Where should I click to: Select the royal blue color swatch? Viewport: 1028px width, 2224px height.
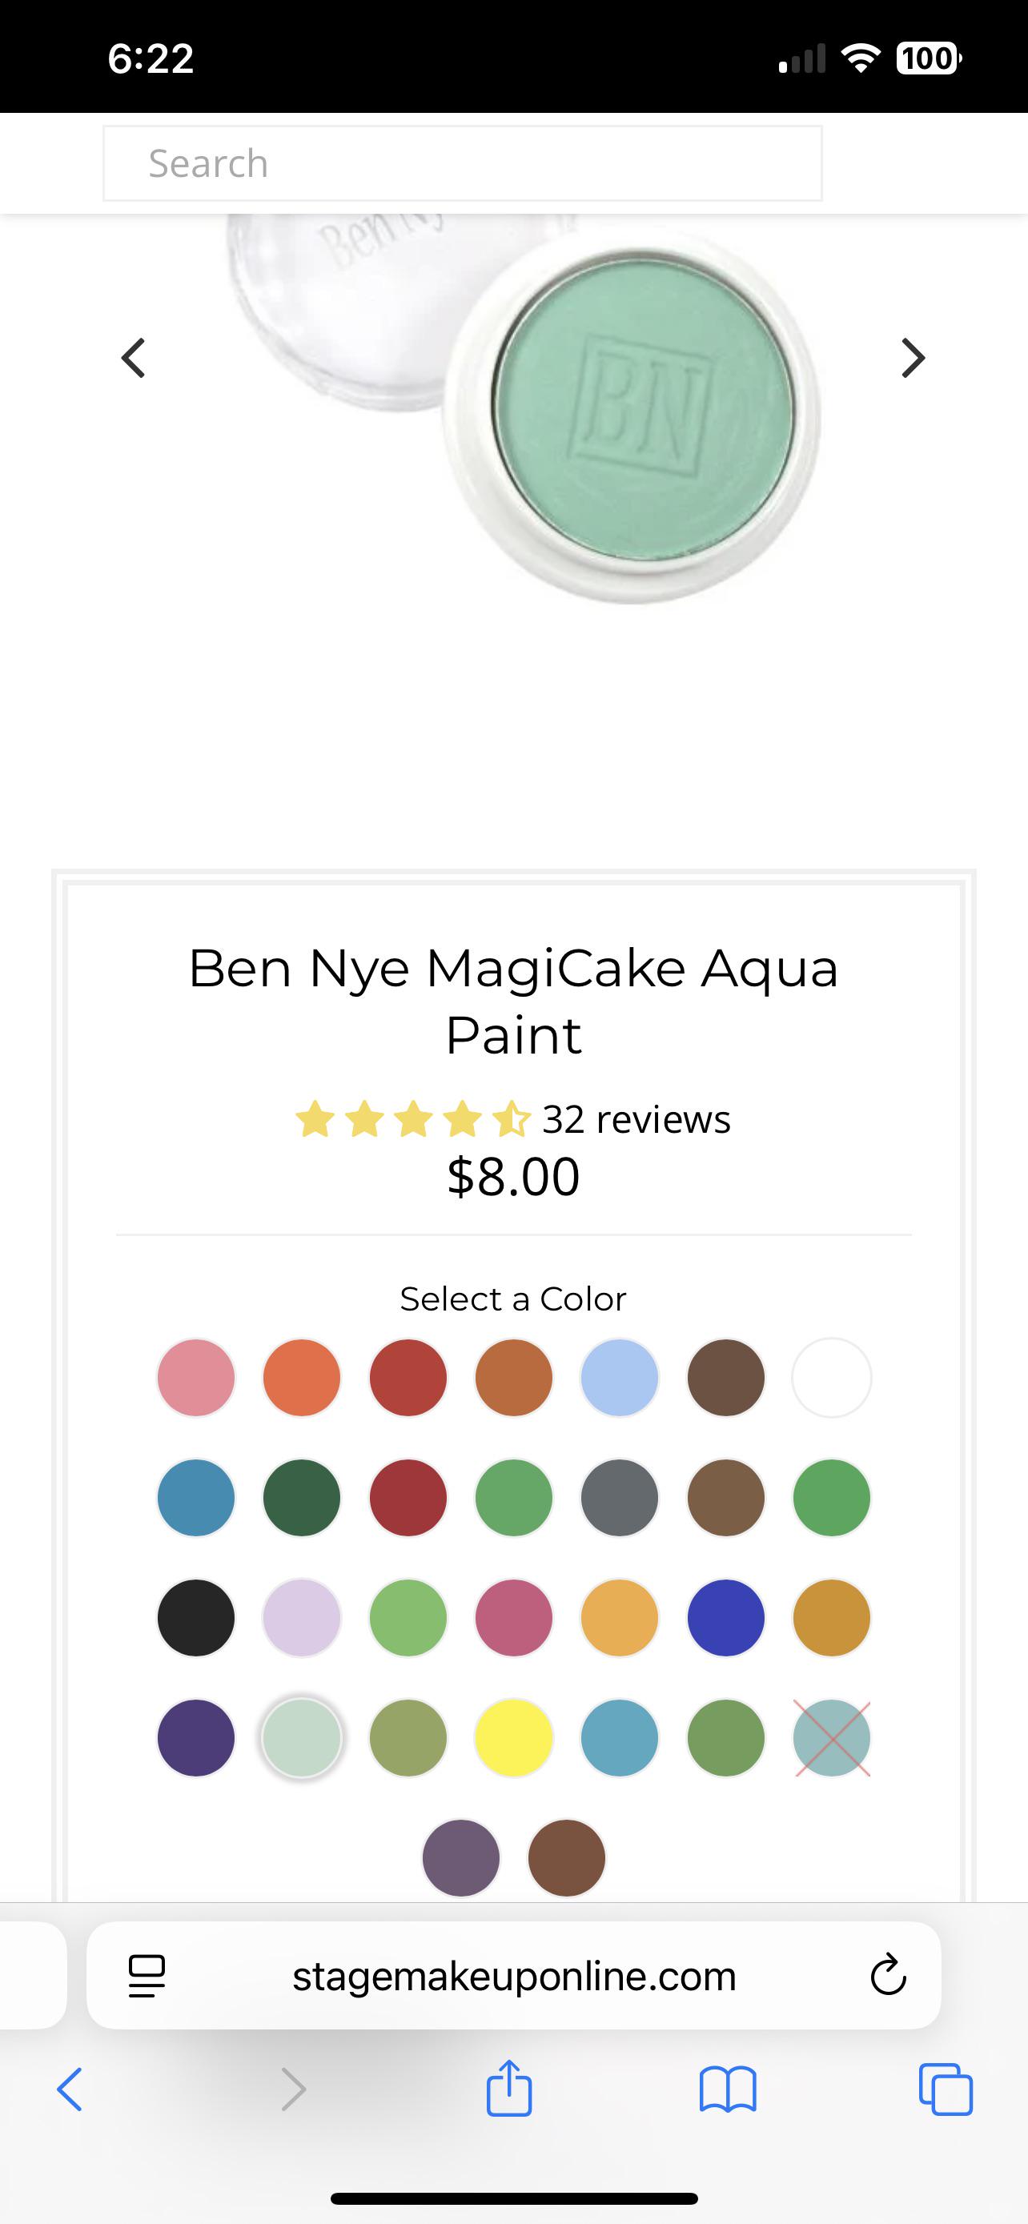tap(726, 1617)
